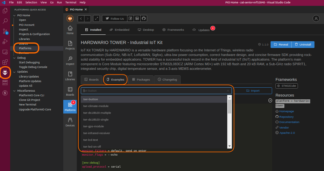This screenshot has height=171, width=324.
Task: Select twr-ds18b20-single example option
Action: coord(154,119)
